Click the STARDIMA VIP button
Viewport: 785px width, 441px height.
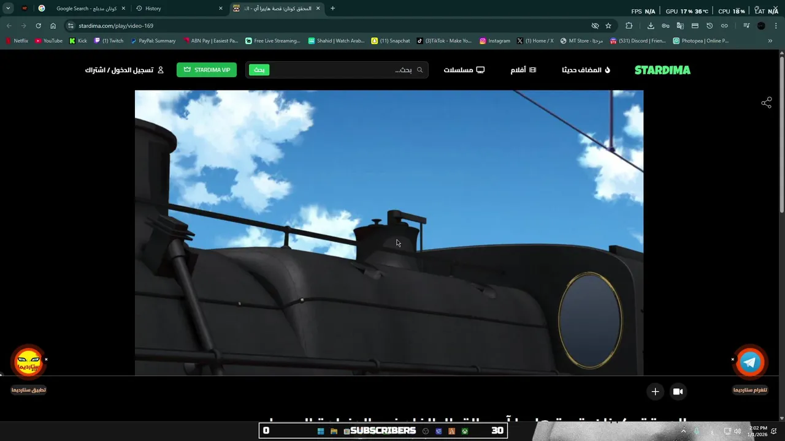(207, 70)
